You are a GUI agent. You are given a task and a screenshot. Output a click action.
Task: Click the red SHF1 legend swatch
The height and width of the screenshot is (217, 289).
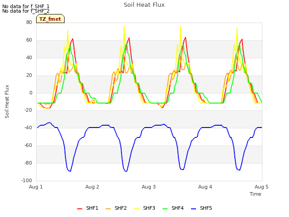(x=79, y=209)
